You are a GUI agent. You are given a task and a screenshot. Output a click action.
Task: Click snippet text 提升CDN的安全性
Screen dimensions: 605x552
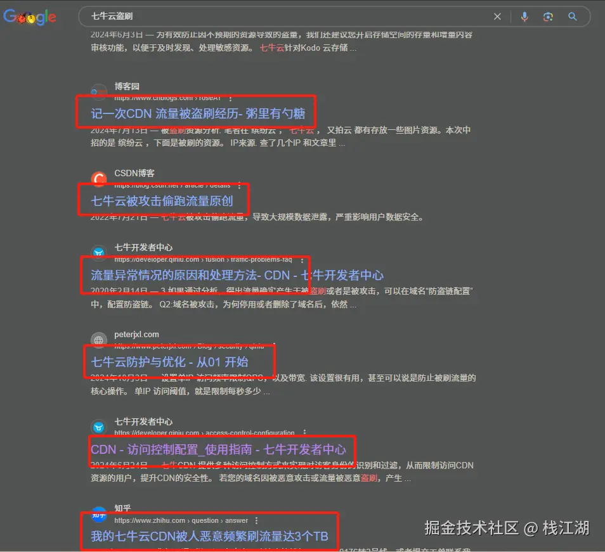click(x=176, y=478)
